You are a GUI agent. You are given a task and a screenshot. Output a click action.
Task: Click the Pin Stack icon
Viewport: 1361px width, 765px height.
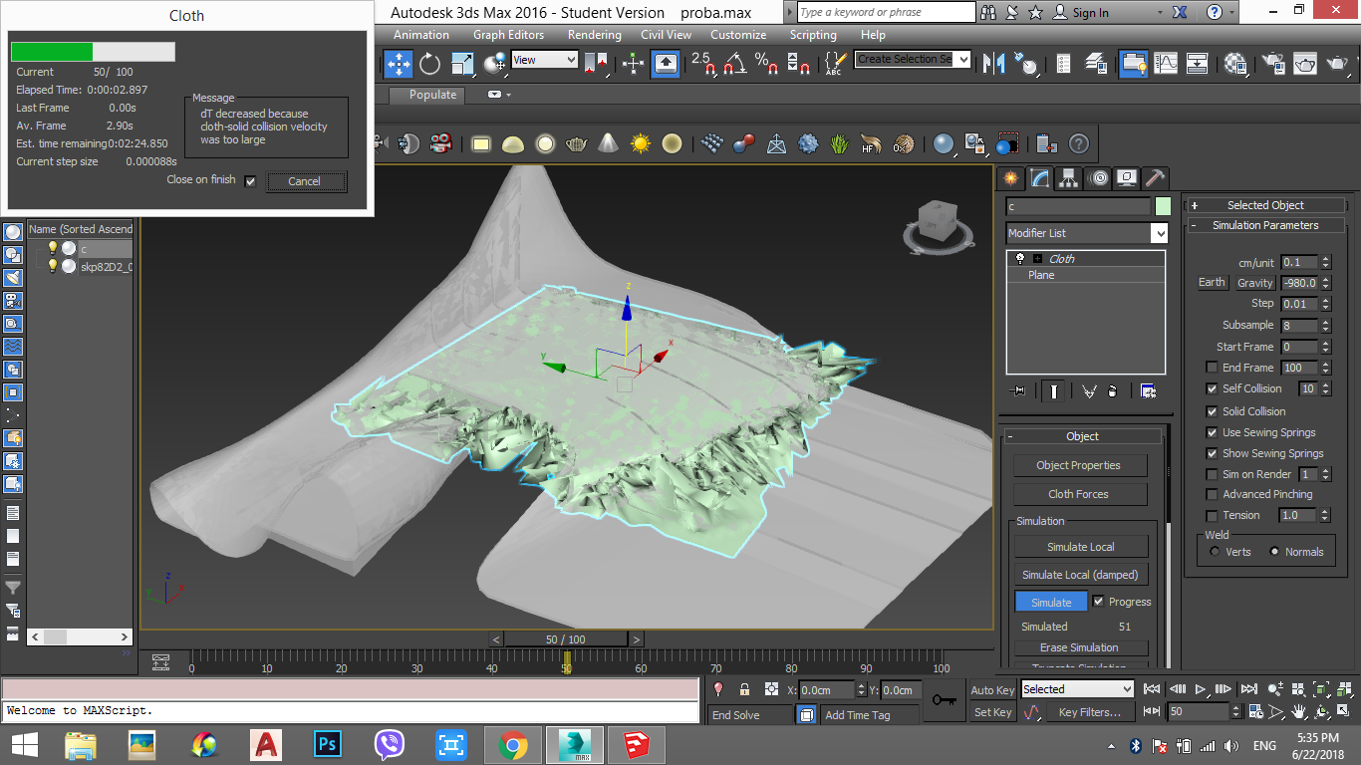[1017, 391]
